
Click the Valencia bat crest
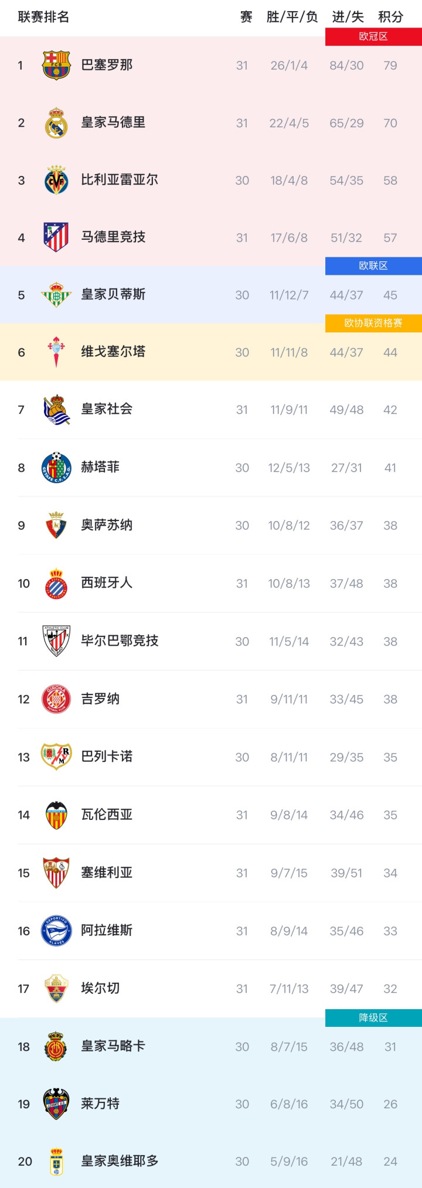pos(56,815)
